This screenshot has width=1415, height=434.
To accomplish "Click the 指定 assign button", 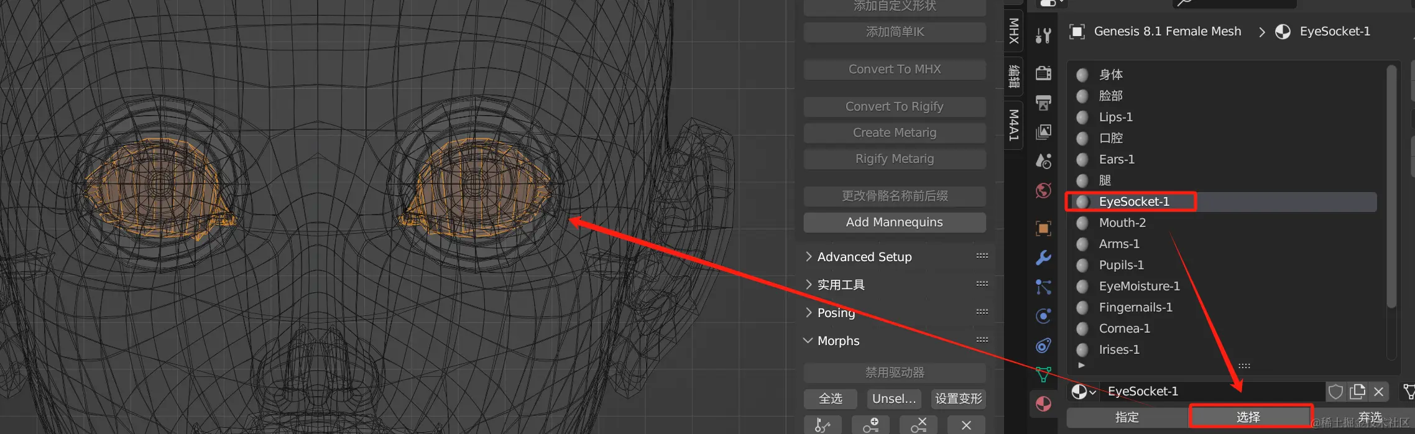I will pyautogui.click(x=1127, y=417).
